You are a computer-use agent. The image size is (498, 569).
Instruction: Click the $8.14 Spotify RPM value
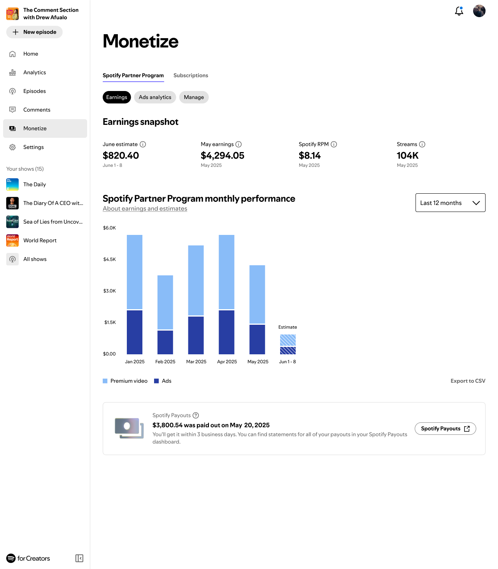tap(310, 156)
